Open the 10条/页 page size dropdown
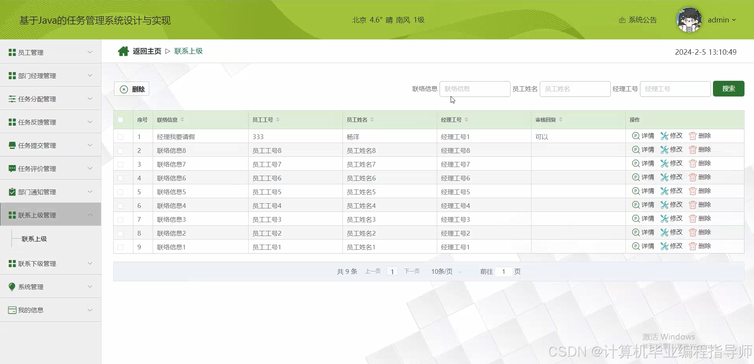Screen dimensions: 754x364 pos(446,271)
